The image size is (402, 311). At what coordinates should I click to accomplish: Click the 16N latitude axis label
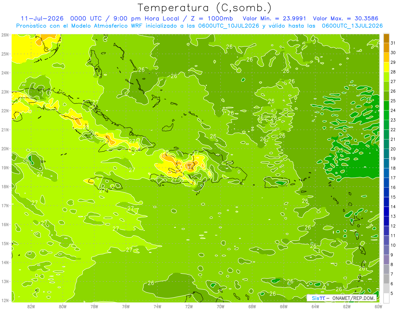(x=5, y=224)
